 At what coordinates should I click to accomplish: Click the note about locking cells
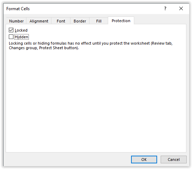[91, 46]
